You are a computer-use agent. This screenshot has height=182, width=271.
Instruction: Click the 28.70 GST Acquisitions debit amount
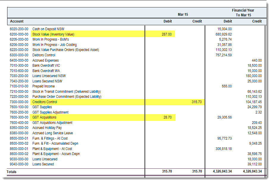[167, 117]
